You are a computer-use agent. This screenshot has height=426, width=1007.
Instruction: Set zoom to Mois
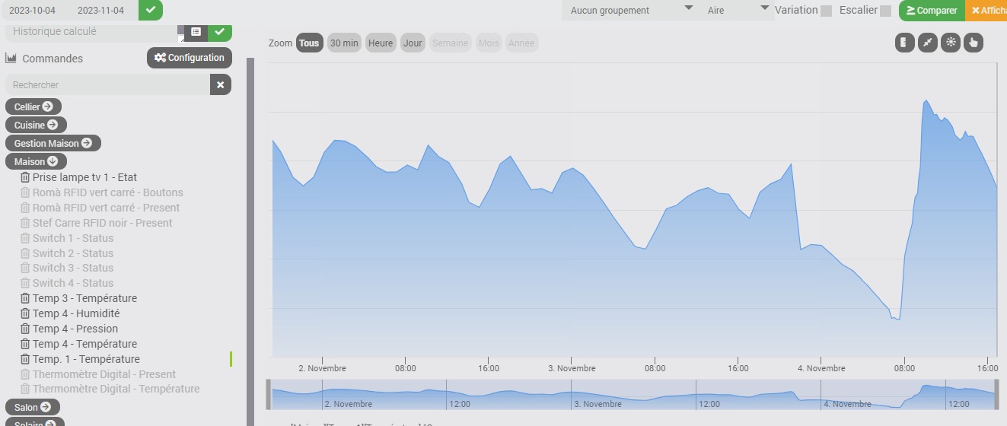click(x=489, y=43)
